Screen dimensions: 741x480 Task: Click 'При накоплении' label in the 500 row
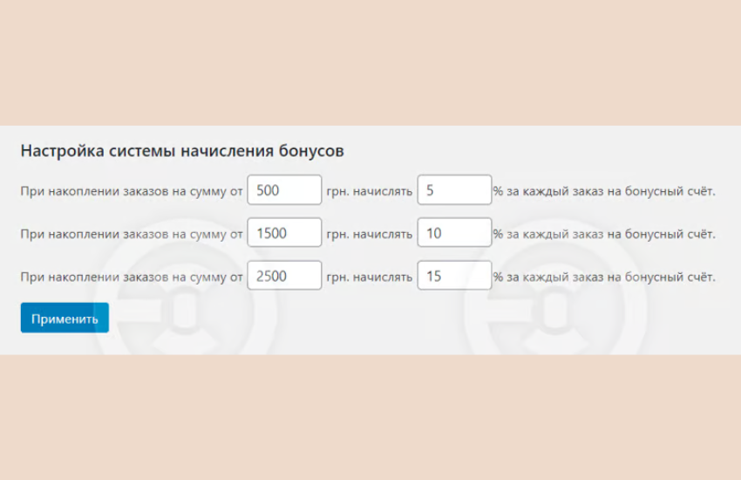click(70, 191)
